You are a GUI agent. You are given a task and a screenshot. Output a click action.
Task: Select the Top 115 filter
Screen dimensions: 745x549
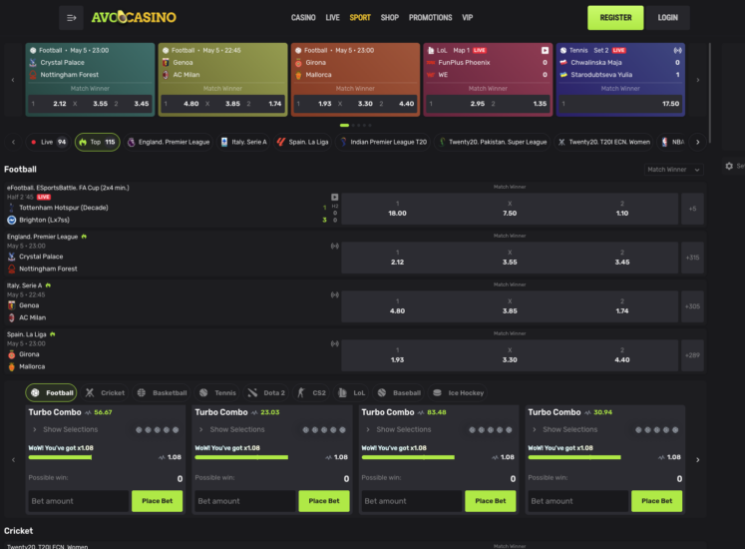click(x=98, y=142)
